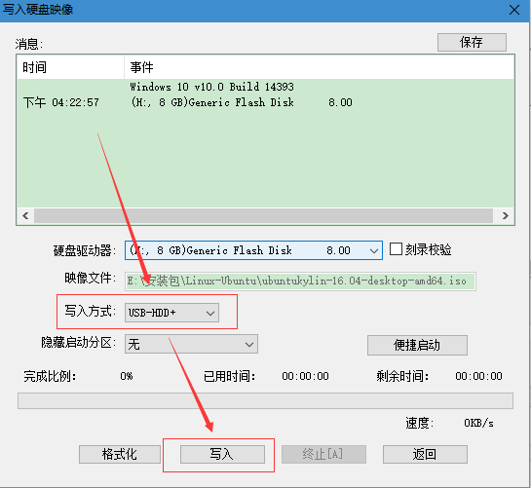Click the 0KB/s speed value
The height and width of the screenshot is (488, 531).
point(478,423)
